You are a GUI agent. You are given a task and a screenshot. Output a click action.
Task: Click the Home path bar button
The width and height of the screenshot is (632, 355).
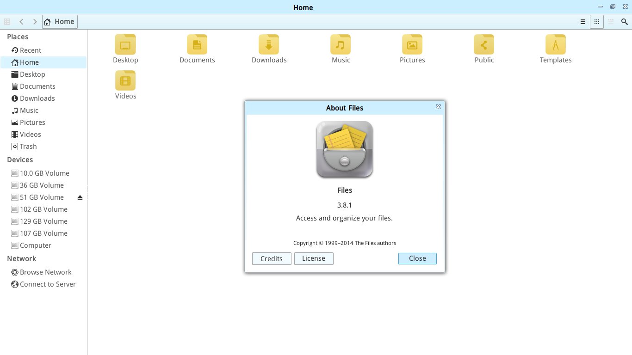click(60, 22)
